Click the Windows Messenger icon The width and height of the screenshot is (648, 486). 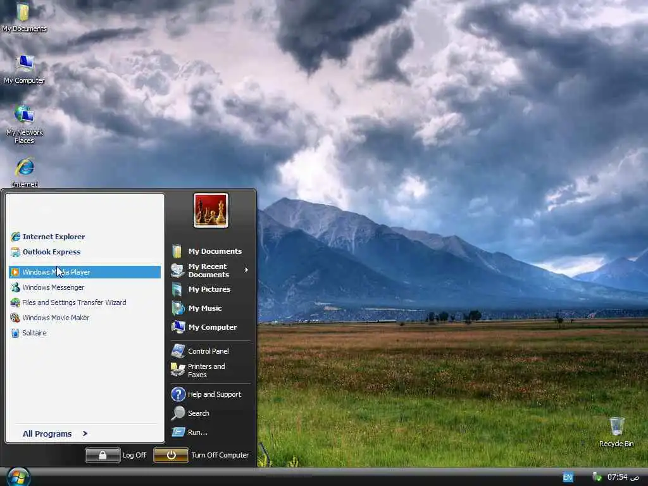click(15, 287)
